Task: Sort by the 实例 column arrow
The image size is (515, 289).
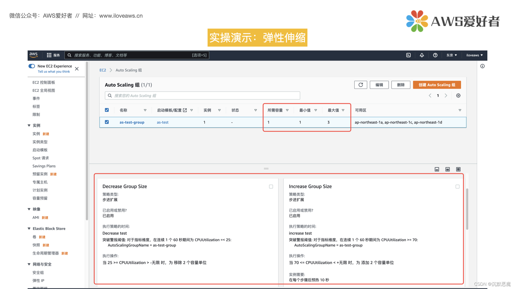Action: (219, 110)
